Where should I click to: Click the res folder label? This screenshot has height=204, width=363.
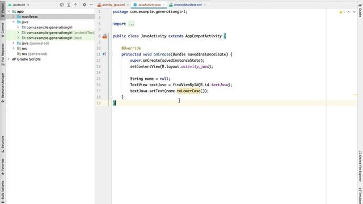[24, 49]
